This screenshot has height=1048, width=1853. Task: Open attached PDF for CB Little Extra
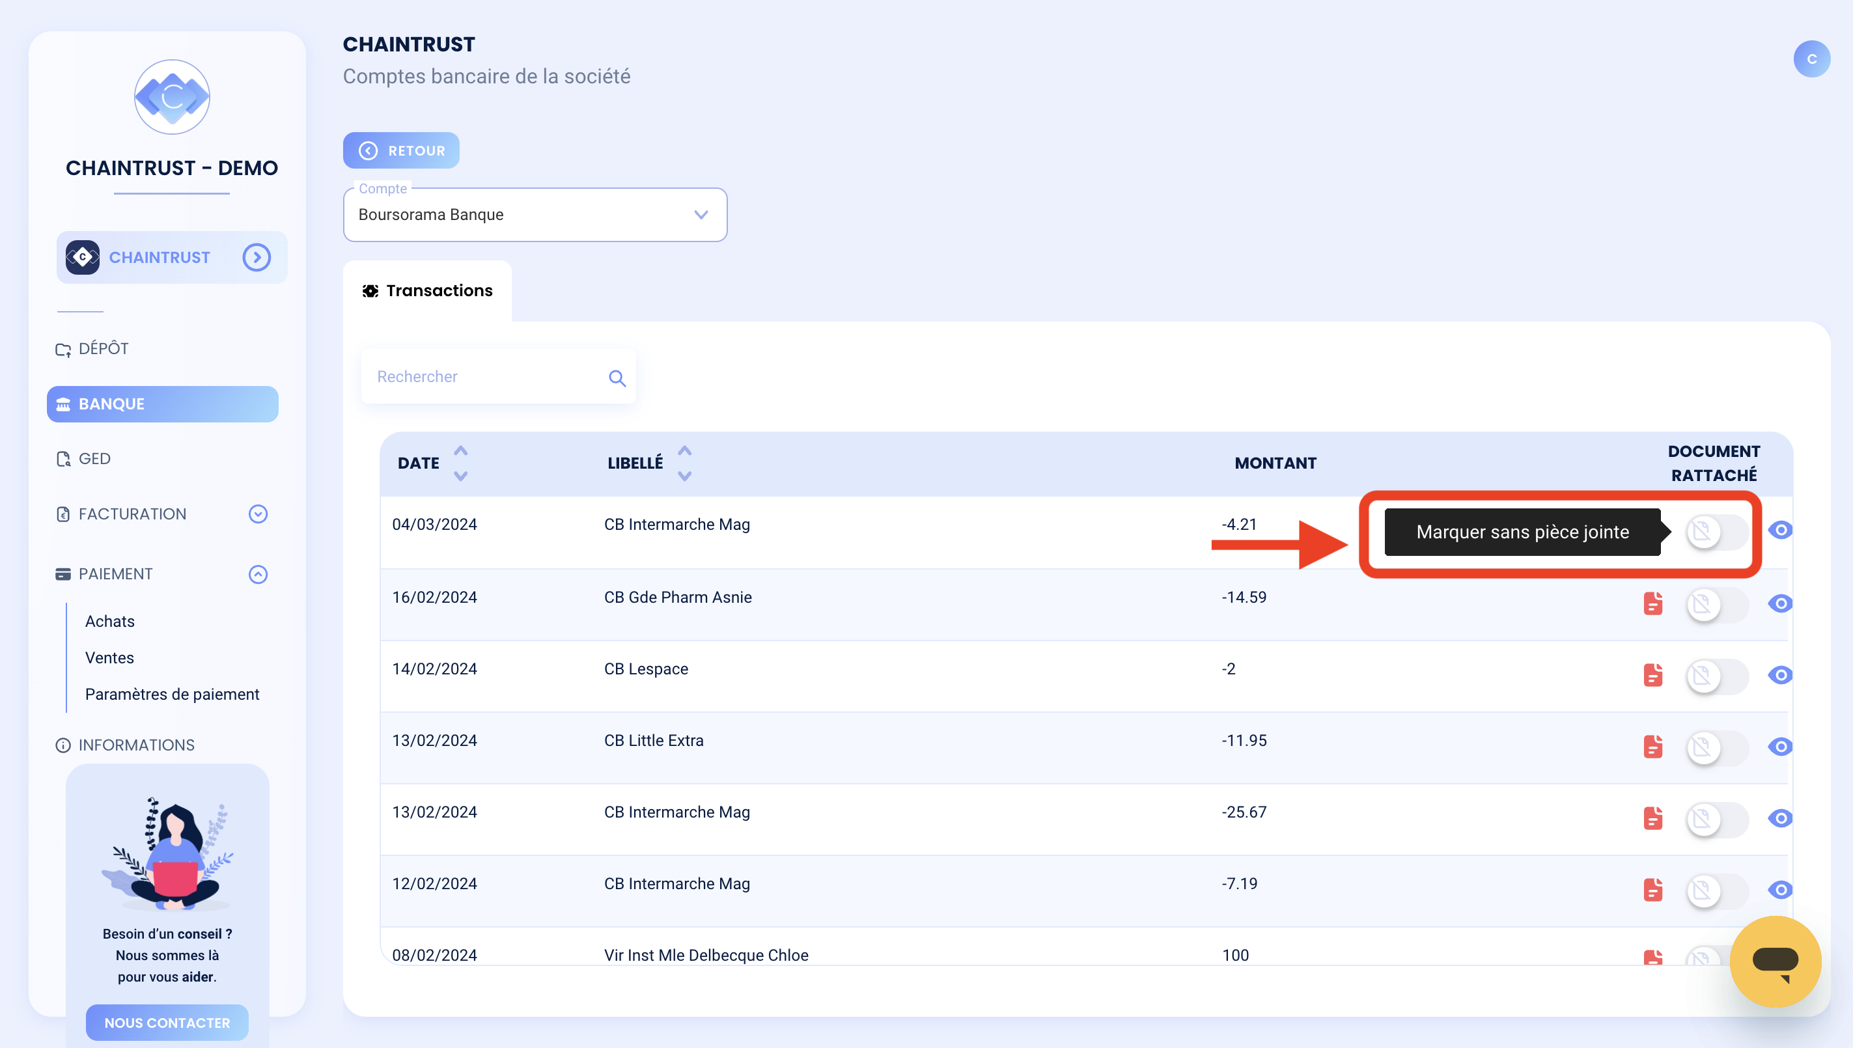tap(1653, 747)
